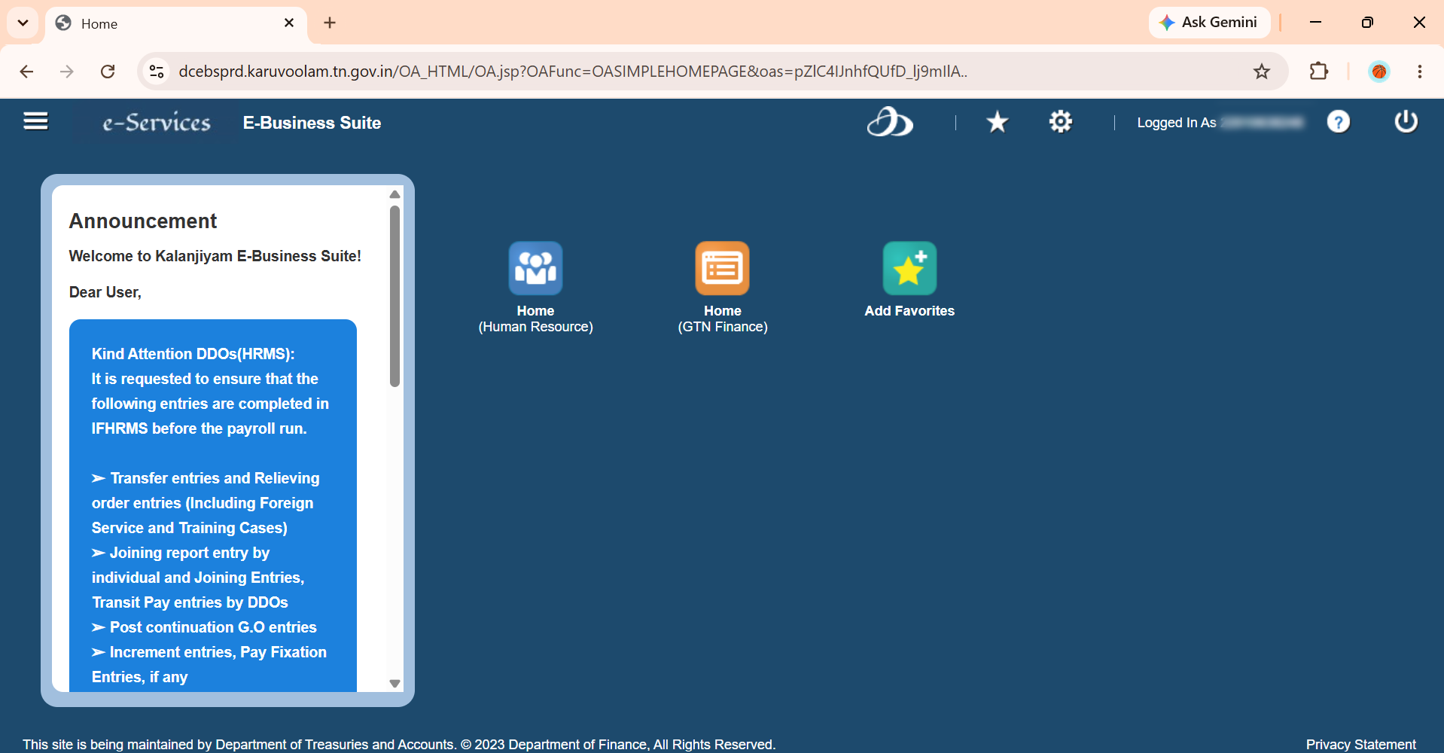Select the Home browser tab
Screen dimensions: 1444x753
click(x=175, y=23)
